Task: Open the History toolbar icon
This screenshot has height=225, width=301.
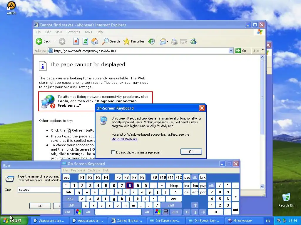Action: coord(152,41)
